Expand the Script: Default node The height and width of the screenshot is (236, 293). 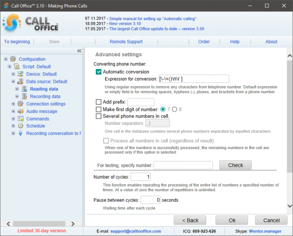click(x=9, y=66)
